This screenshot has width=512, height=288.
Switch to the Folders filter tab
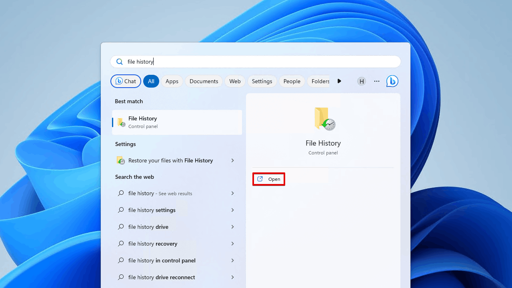click(319, 81)
